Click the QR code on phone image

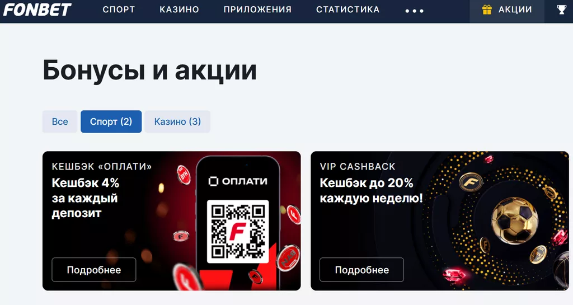[238, 231]
